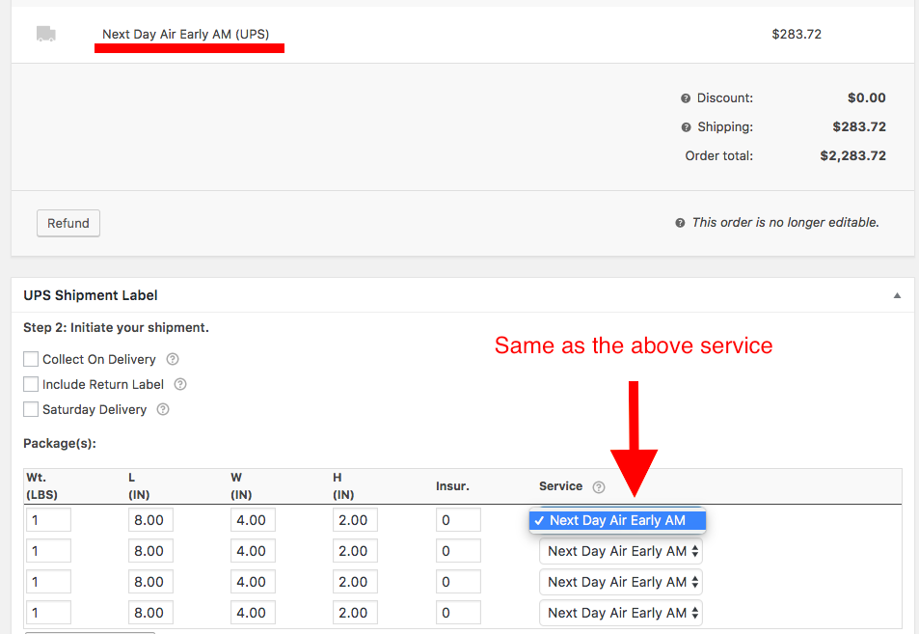Click the shipping truck icon
919x634 pixels.
coord(45,34)
